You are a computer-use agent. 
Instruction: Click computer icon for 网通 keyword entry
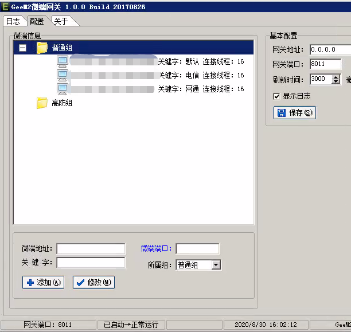63,89
